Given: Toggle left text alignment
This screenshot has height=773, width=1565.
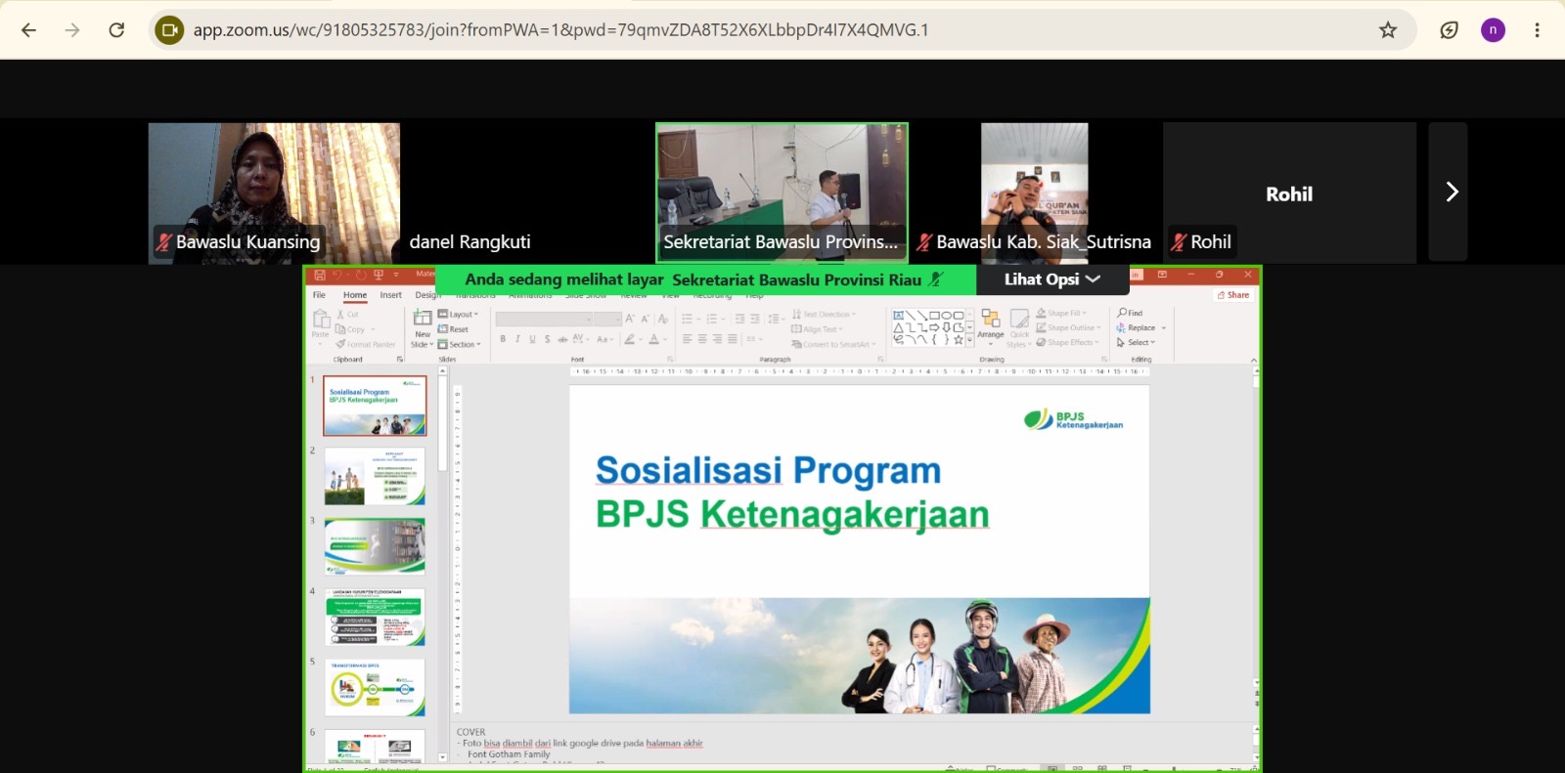Looking at the screenshot, I should (687, 339).
